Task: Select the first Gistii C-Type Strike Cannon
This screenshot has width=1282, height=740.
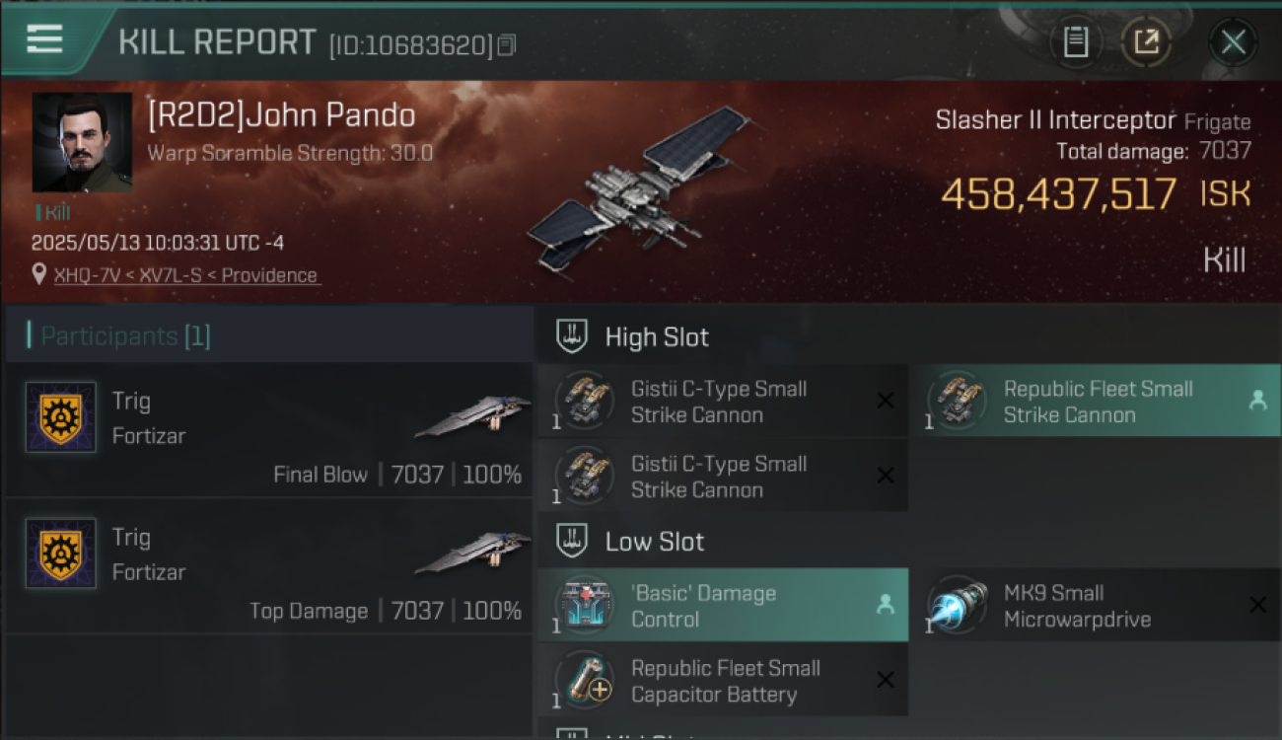Action: pos(723,402)
